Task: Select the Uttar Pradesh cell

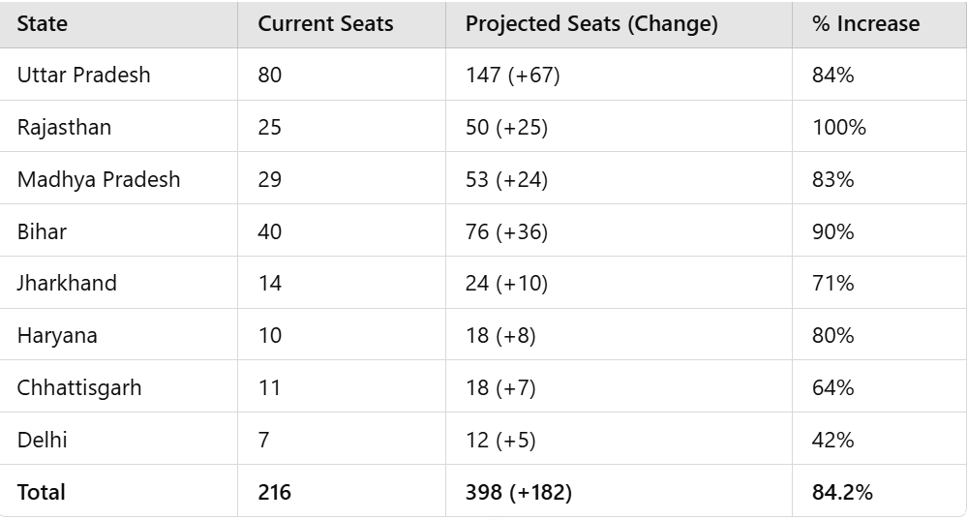Action: click(x=84, y=75)
